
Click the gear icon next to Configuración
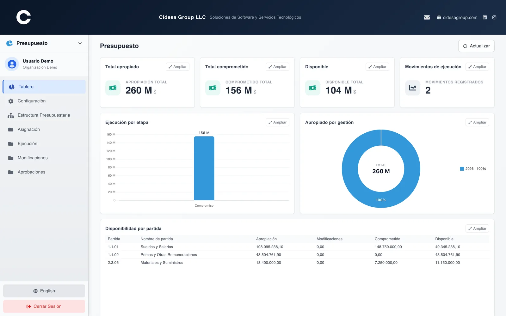11,101
